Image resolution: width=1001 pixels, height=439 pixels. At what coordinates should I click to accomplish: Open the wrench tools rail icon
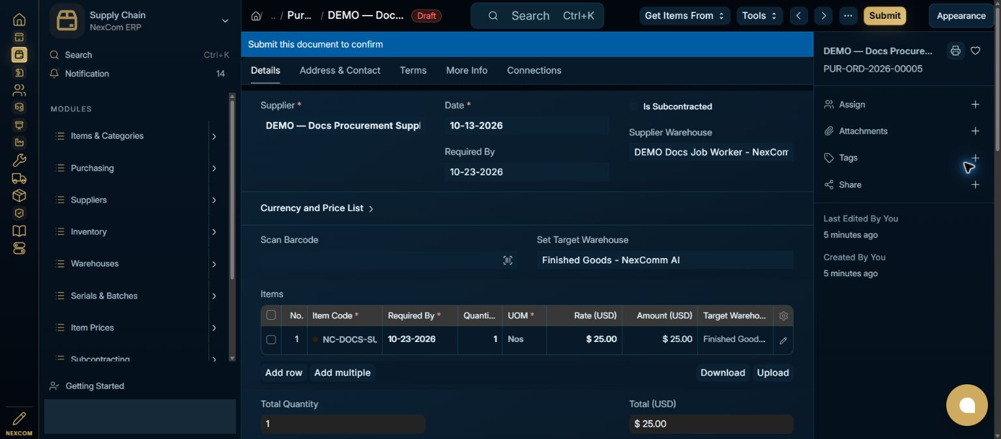pyautogui.click(x=19, y=160)
